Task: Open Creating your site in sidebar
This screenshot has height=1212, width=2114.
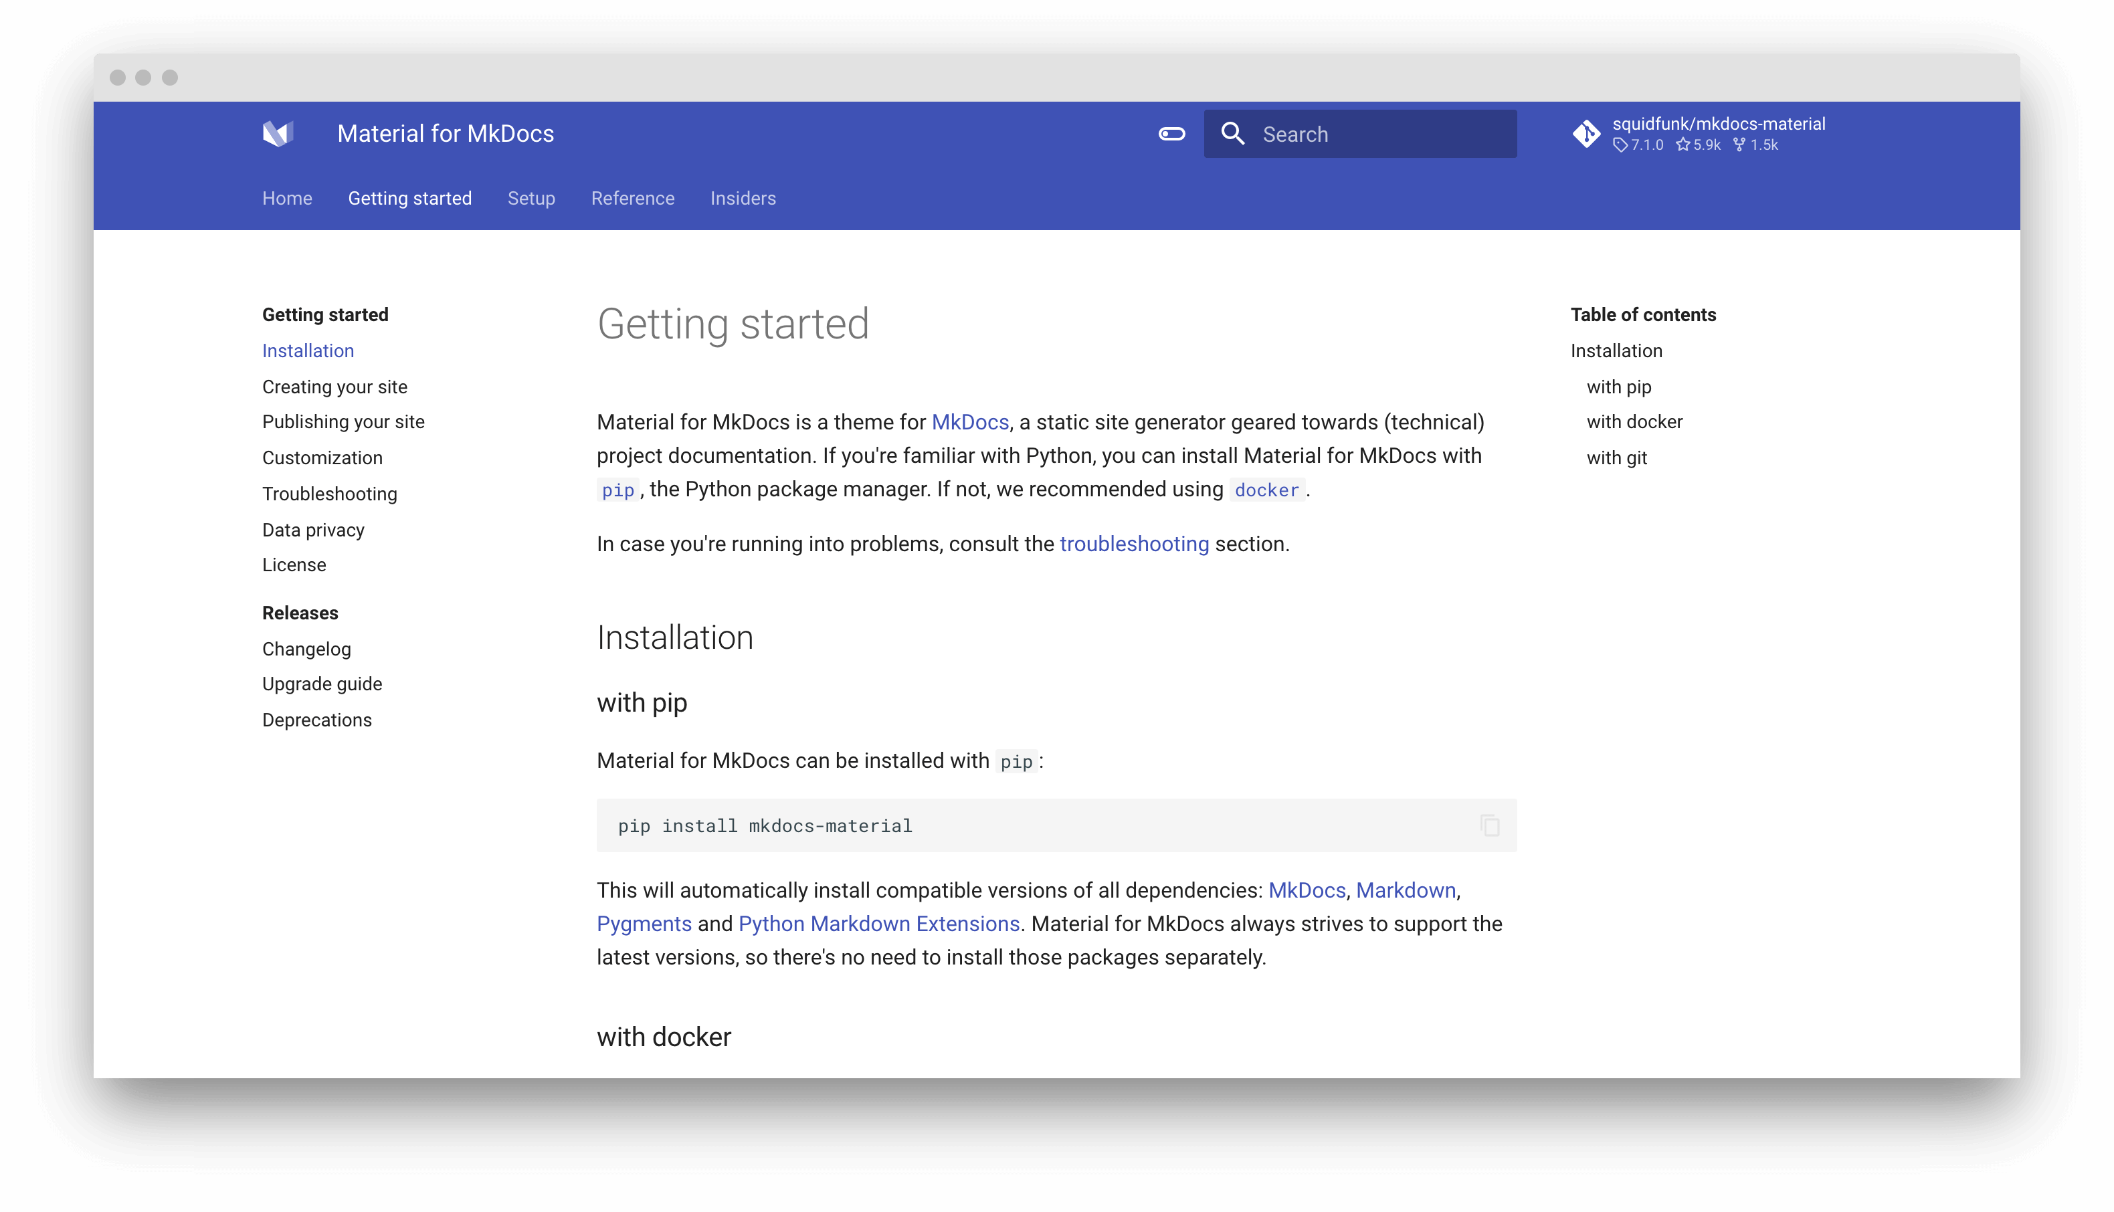Action: coord(334,387)
